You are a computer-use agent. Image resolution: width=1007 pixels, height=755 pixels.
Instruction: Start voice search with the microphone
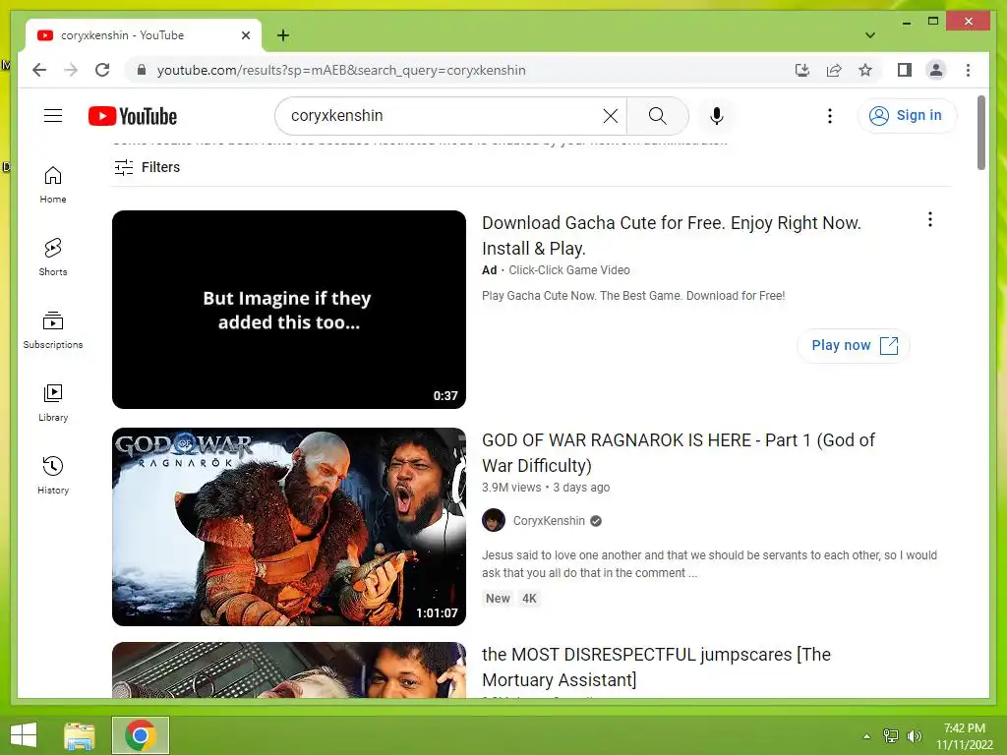717,116
